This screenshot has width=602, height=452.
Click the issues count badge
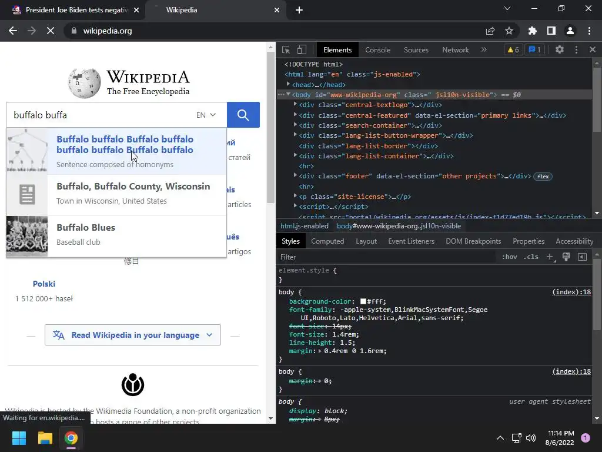click(x=534, y=49)
